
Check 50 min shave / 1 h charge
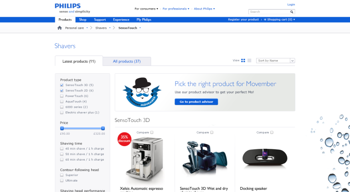tap(62, 154)
